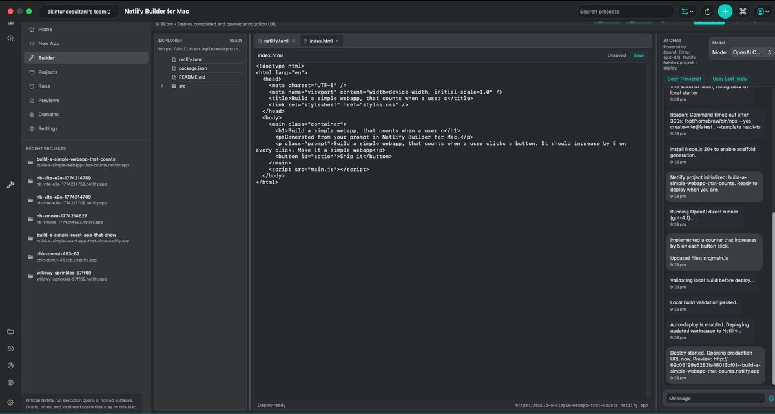Click the Runs clock icon in sidebar
The image size is (775, 414).
(32, 86)
